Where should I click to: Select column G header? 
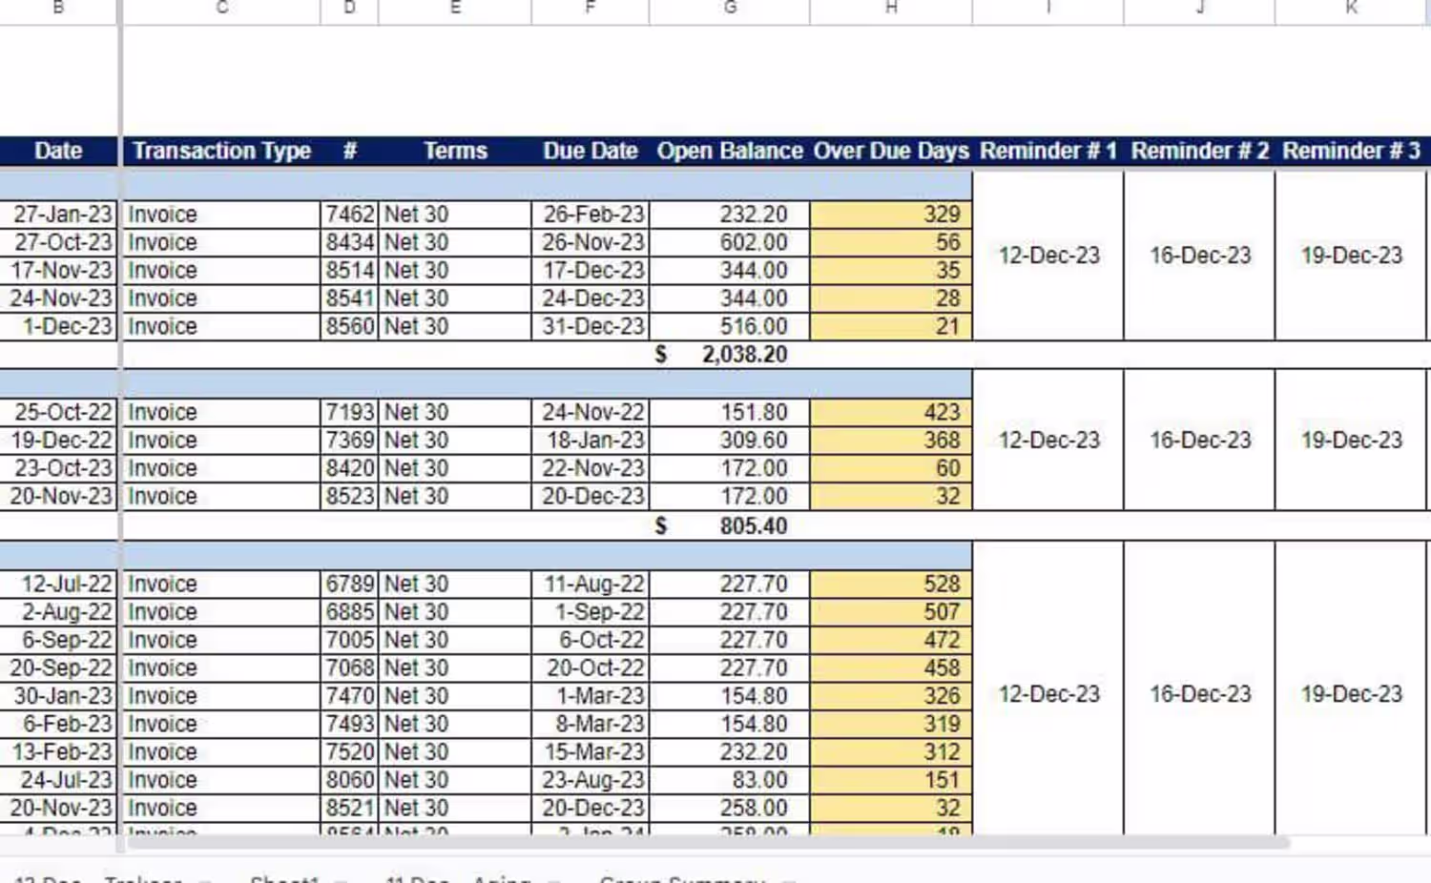pyautogui.click(x=730, y=8)
